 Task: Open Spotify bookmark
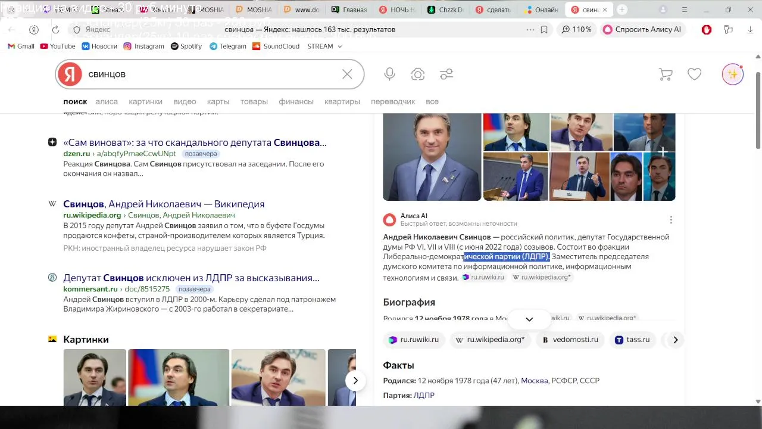tap(186, 46)
